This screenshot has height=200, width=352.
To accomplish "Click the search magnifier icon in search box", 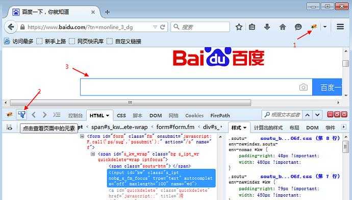I will [176, 27].
